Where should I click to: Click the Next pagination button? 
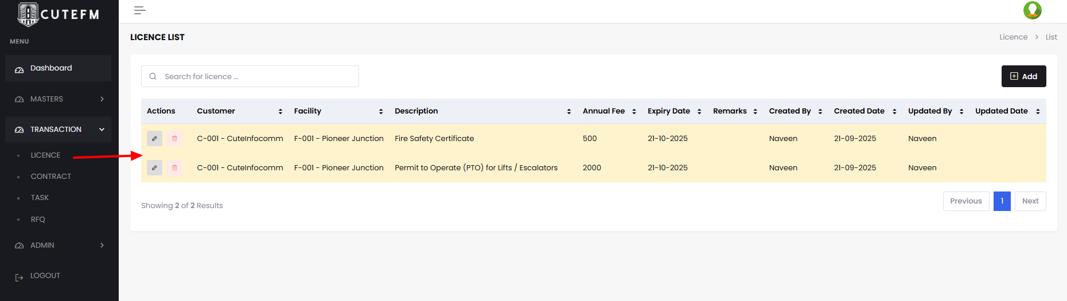[1030, 201]
